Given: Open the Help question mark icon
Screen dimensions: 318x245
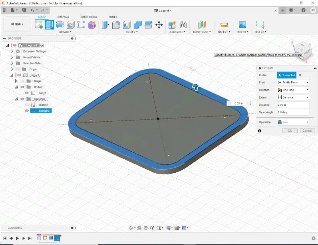Looking at the screenshot, I should click(303, 10).
